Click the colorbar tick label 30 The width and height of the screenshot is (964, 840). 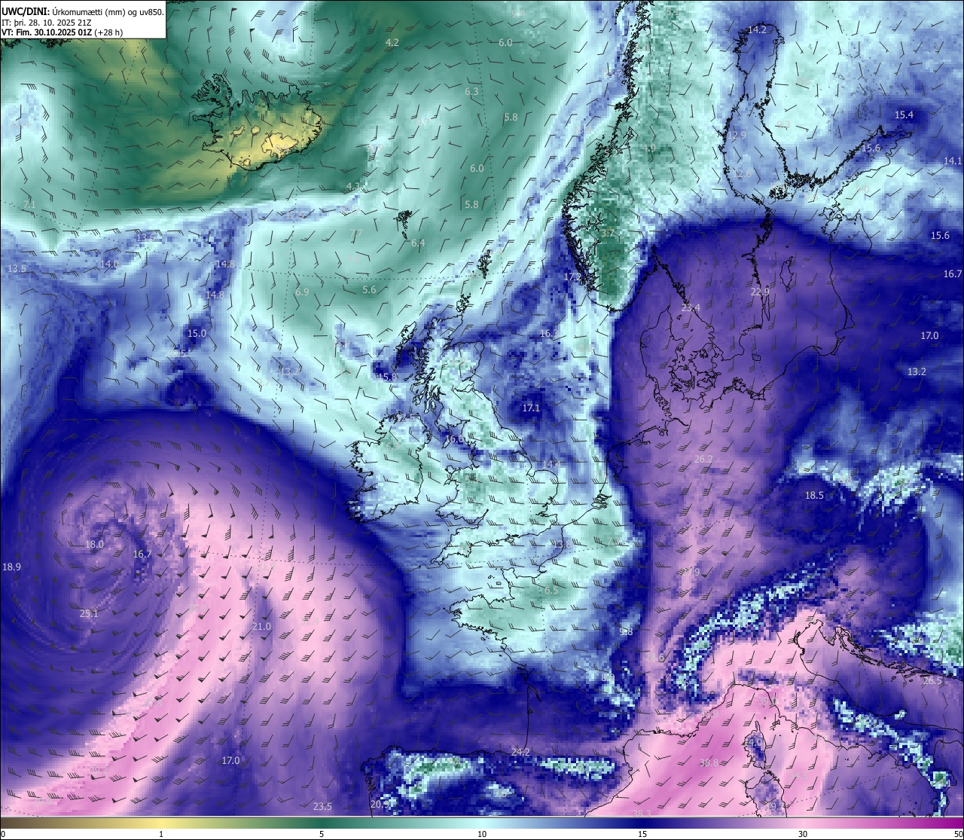[x=803, y=834]
